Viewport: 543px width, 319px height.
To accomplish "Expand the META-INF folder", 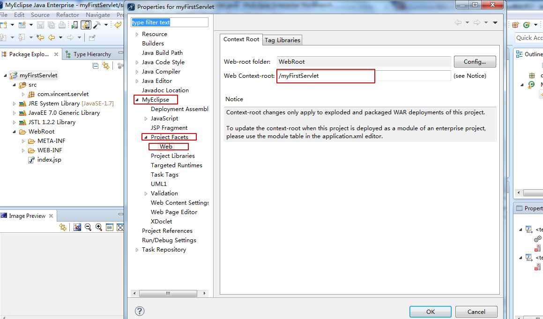I will pos(23,141).
